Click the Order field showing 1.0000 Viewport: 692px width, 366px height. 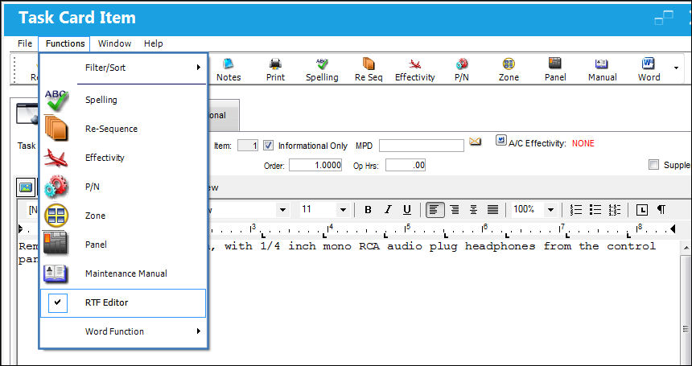(315, 166)
